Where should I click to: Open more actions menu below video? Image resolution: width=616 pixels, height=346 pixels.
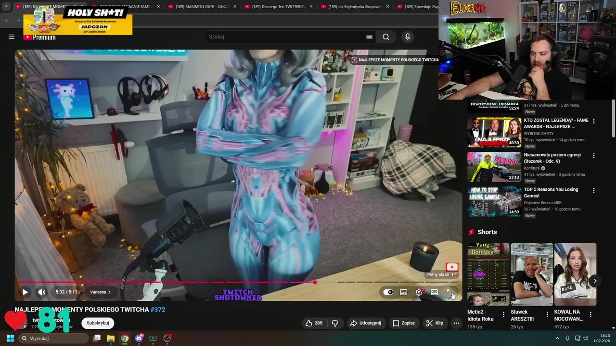click(x=456, y=323)
